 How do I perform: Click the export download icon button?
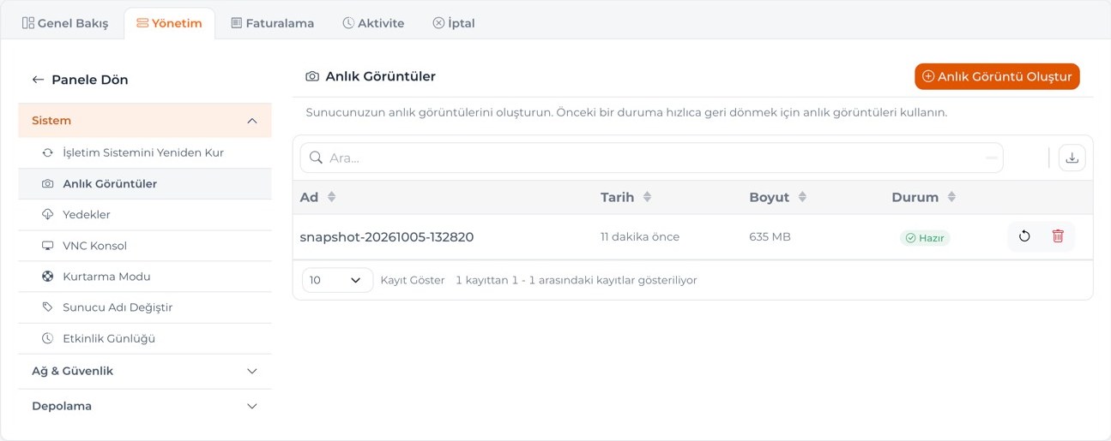tap(1072, 158)
